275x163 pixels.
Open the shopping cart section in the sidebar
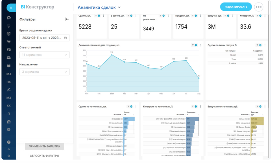click(x=9, y=42)
